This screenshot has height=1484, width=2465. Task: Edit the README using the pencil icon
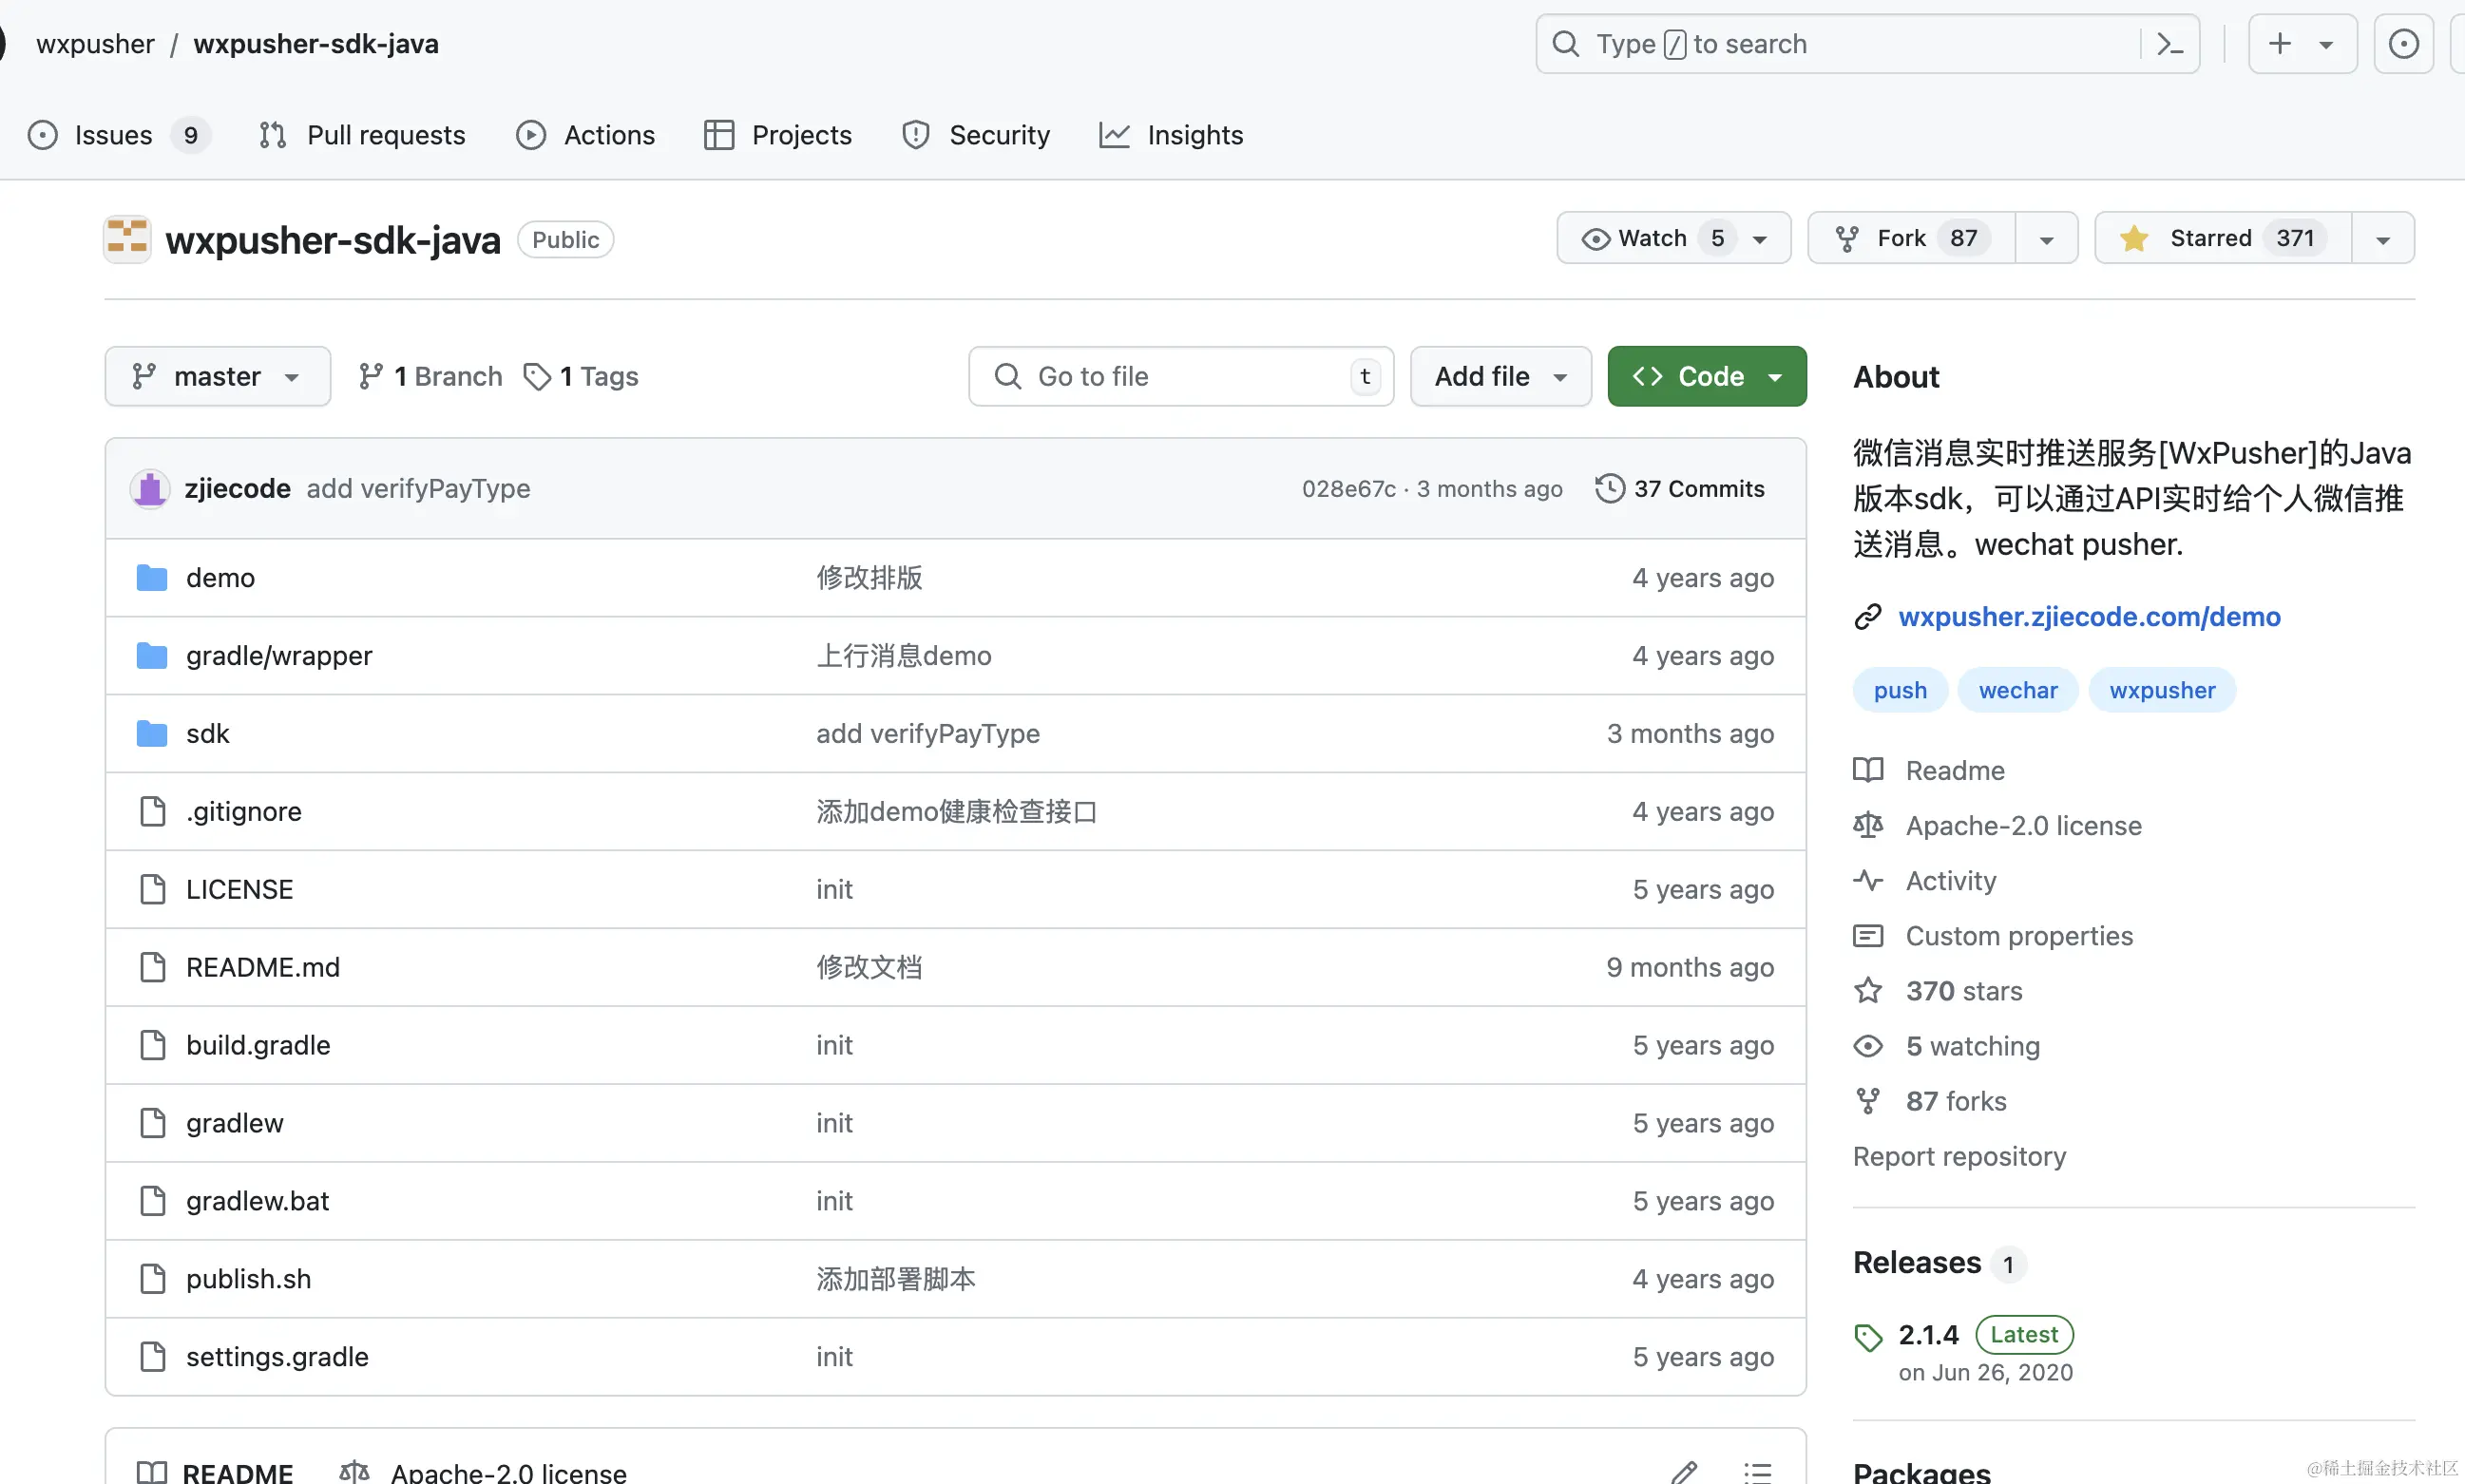(x=1685, y=1471)
